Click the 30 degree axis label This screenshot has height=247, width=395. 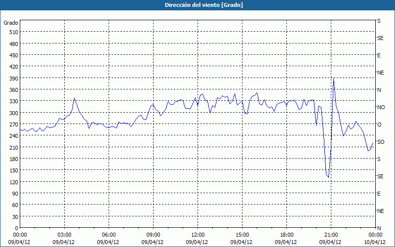[x=15, y=217]
